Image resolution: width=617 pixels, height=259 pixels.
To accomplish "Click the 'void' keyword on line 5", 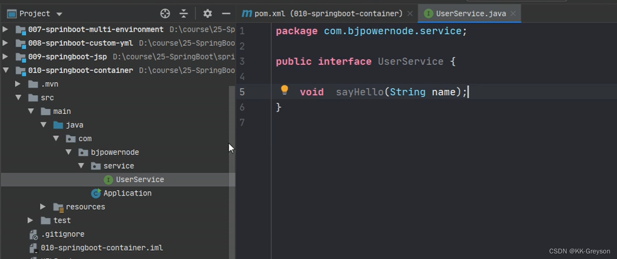I will click(311, 92).
